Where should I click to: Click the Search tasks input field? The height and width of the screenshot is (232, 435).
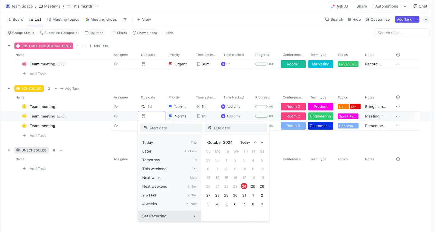[x=402, y=33]
